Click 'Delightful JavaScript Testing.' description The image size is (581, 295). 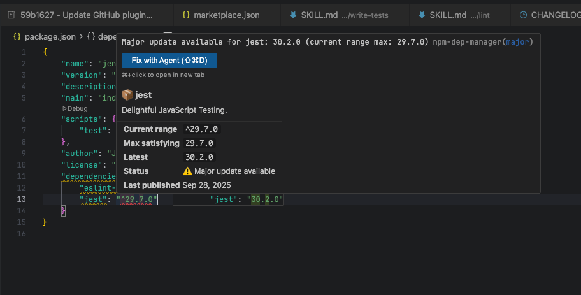coord(174,110)
